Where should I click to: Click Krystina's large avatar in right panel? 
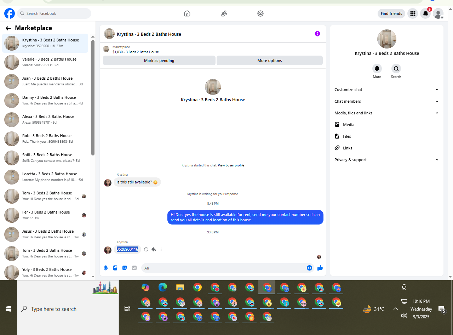pyautogui.click(x=387, y=39)
